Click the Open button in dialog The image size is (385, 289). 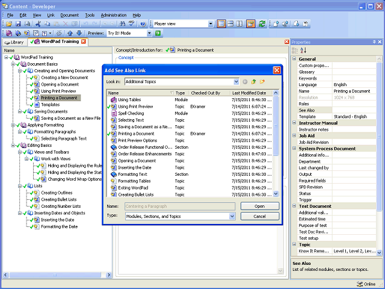(260, 206)
